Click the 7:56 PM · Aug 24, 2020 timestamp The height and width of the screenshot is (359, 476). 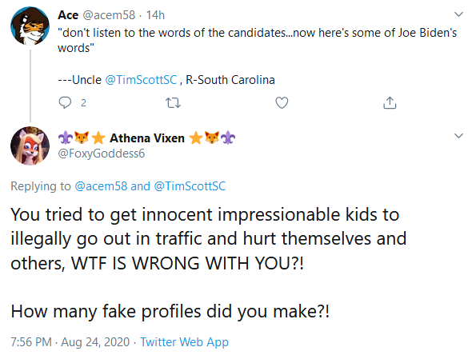coord(70,342)
